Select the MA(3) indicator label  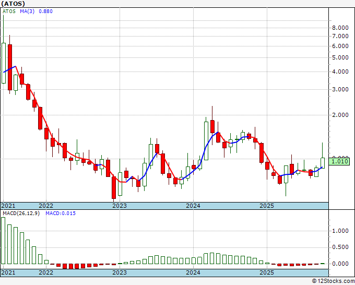click(x=27, y=11)
